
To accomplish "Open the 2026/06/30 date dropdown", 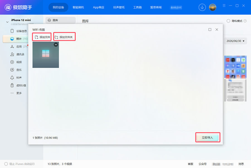I will (x=235, y=41).
